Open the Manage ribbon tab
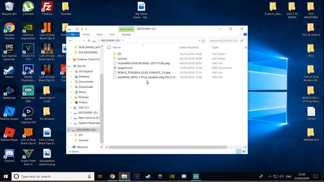 pos(126,34)
